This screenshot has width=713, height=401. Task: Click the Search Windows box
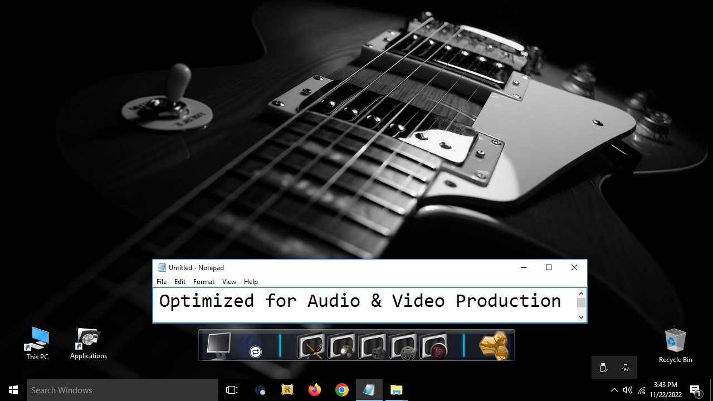tap(123, 390)
